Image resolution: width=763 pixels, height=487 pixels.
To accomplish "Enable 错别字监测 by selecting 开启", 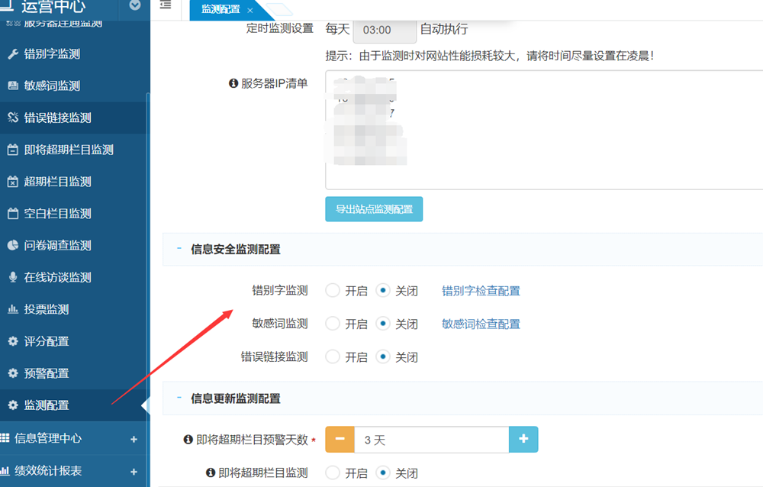I will coord(333,291).
